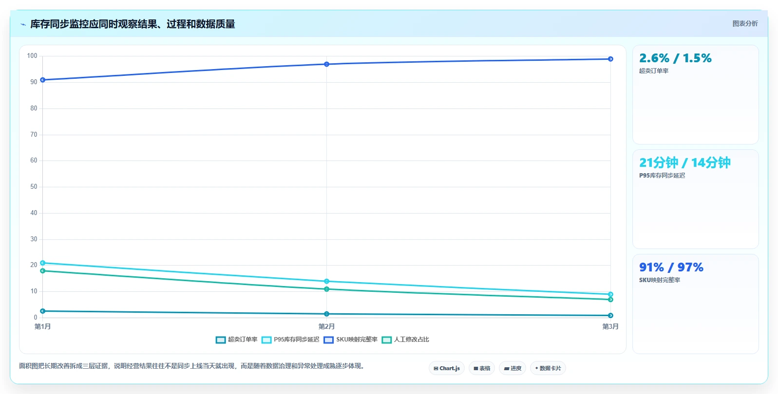The height and width of the screenshot is (394, 778).
Task: Open the 图表分析 label in the header
Action: [x=745, y=23]
